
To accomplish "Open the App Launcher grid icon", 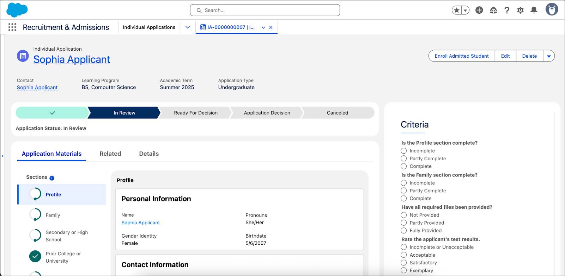I will click(12, 27).
